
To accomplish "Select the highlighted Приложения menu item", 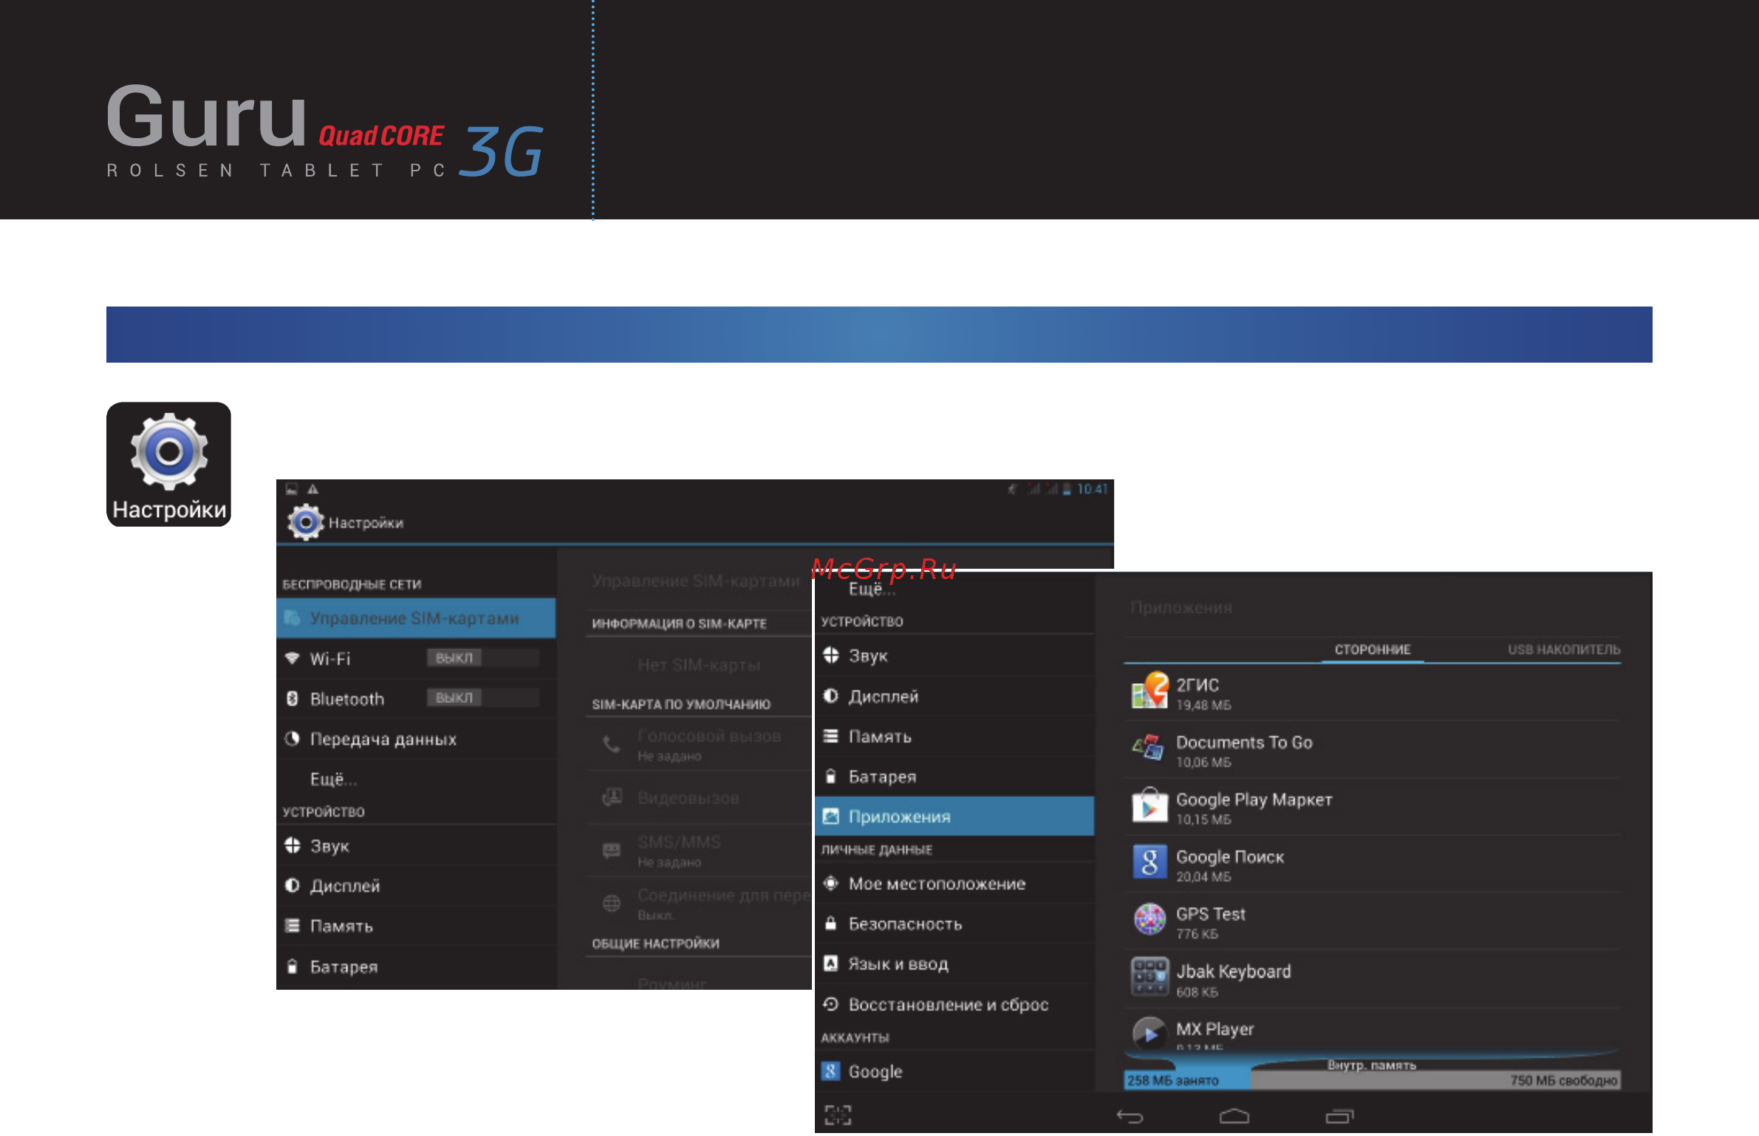I will pos(954,816).
